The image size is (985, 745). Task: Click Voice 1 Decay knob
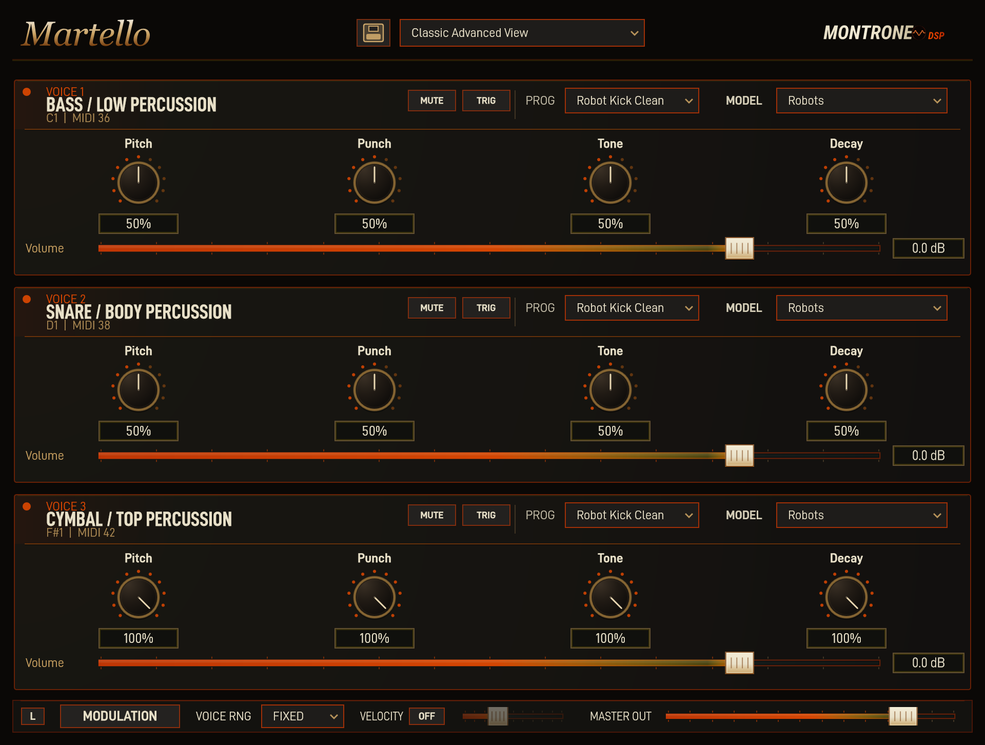(846, 182)
